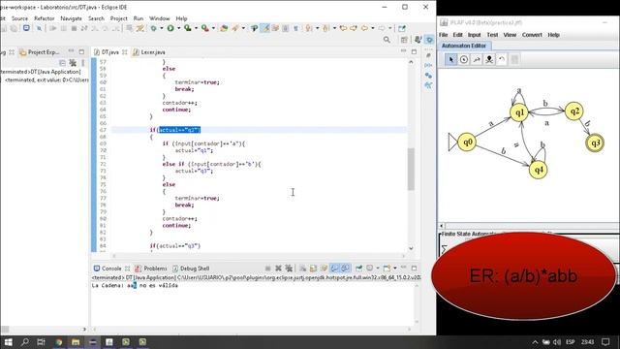Click the Run External Tools button
This screenshot has height=349, width=620.
204,28
